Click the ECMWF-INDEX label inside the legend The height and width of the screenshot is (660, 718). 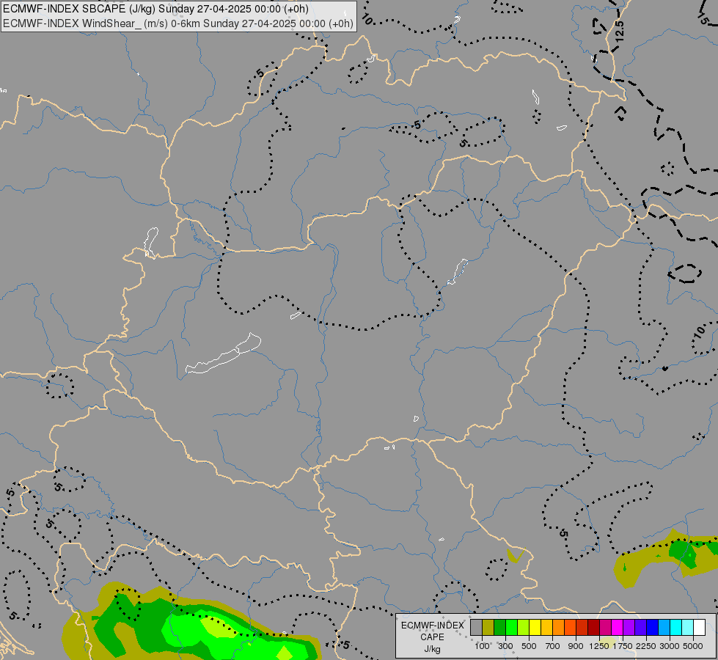(x=432, y=626)
